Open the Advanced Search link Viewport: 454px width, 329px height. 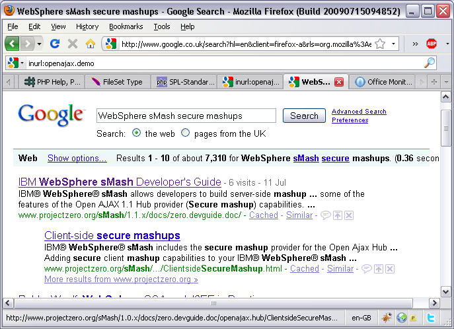pyautogui.click(x=359, y=112)
